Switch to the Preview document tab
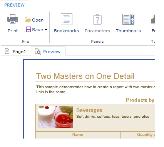Screen dimensions: 164x147 click(48, 51)
